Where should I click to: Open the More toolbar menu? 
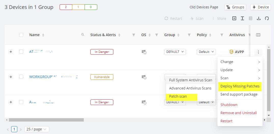point(219,19)
